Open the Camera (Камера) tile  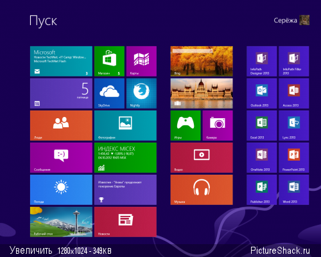point(218,125)
